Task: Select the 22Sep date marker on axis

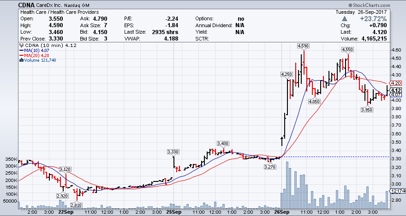Action: coord(65,213)
